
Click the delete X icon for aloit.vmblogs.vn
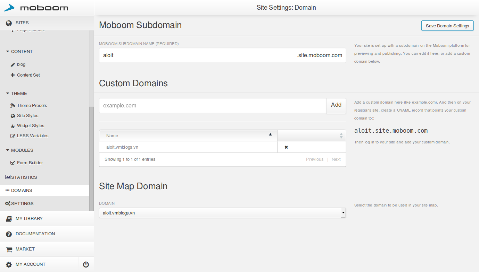click(286, 147)
